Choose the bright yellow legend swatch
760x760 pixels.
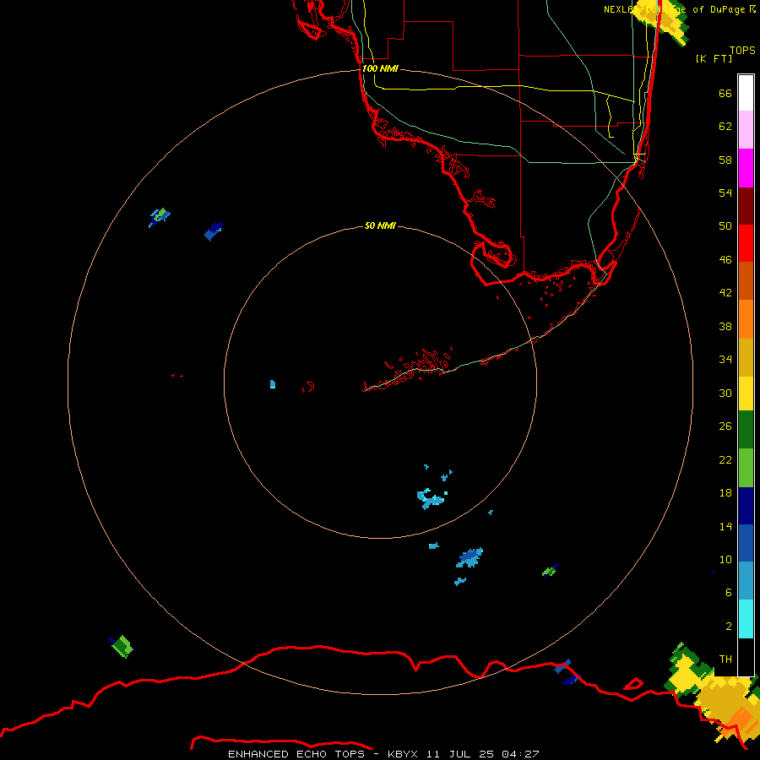click(x=746, y=393)
